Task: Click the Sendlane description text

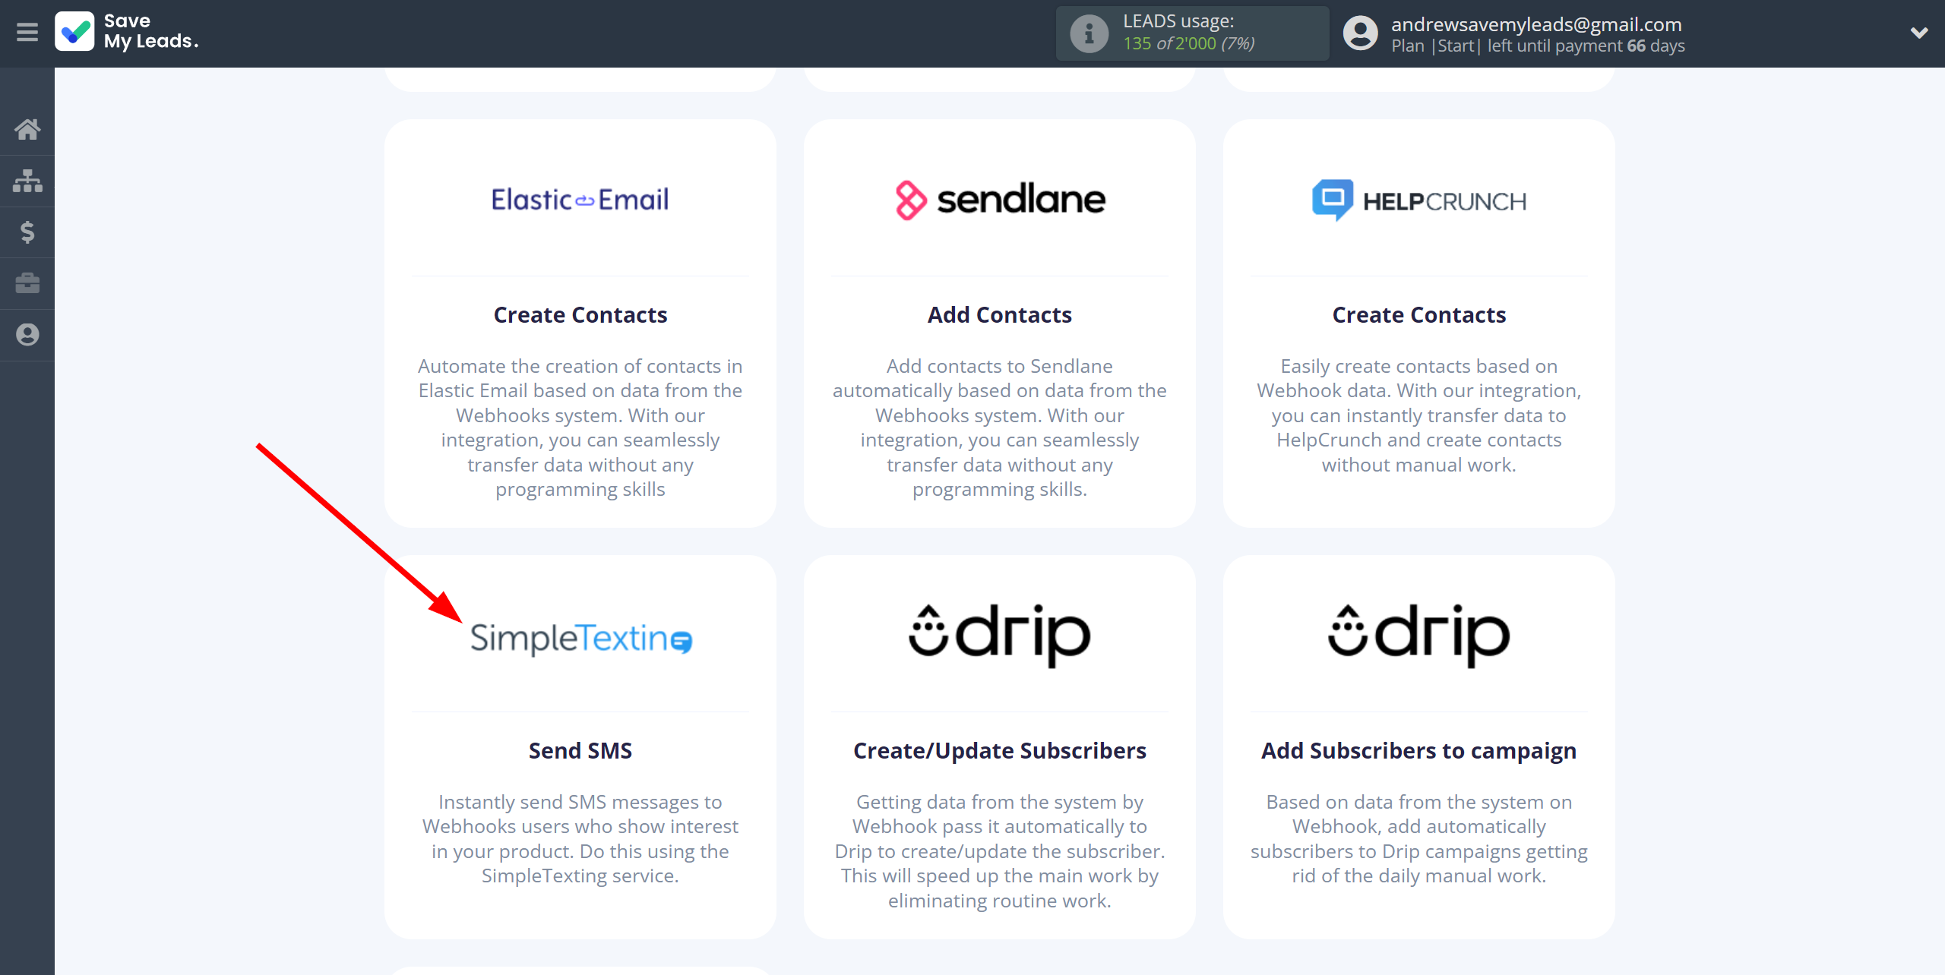Action: pyautogui.click(x=1000, y=428)
